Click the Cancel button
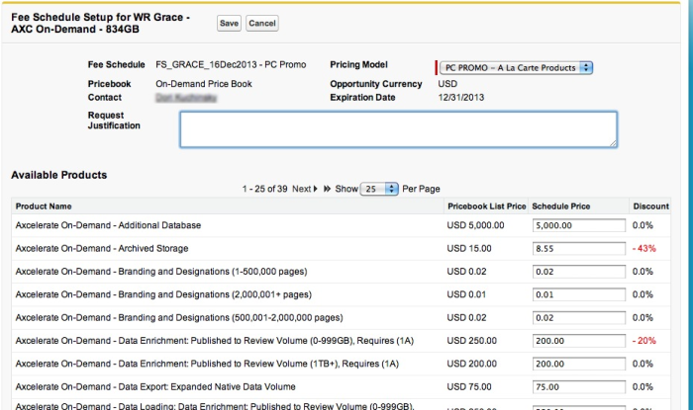The image size is (693, 410). tap(262, 24)
